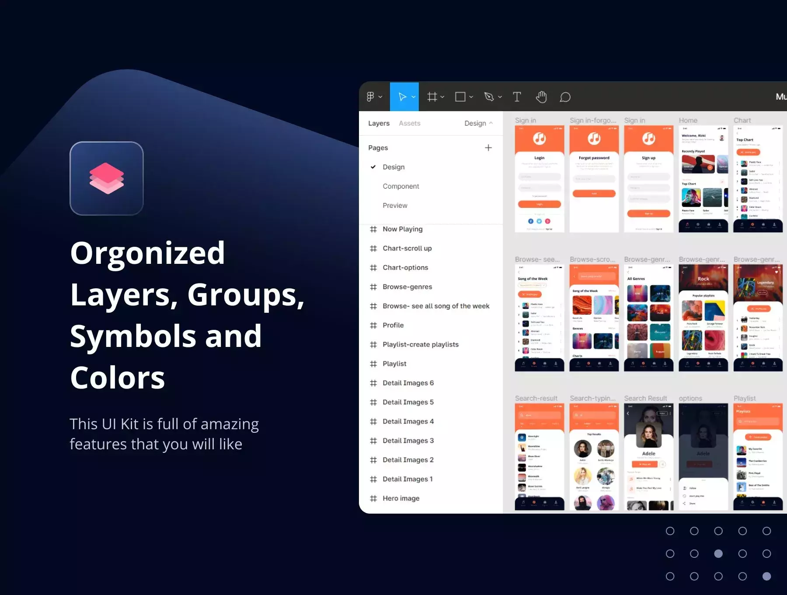Select the Text tool

tap(517, 97)
